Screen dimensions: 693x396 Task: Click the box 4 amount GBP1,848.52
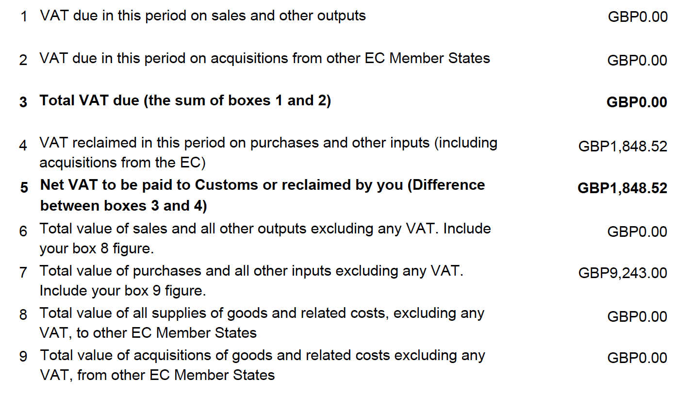623,146
